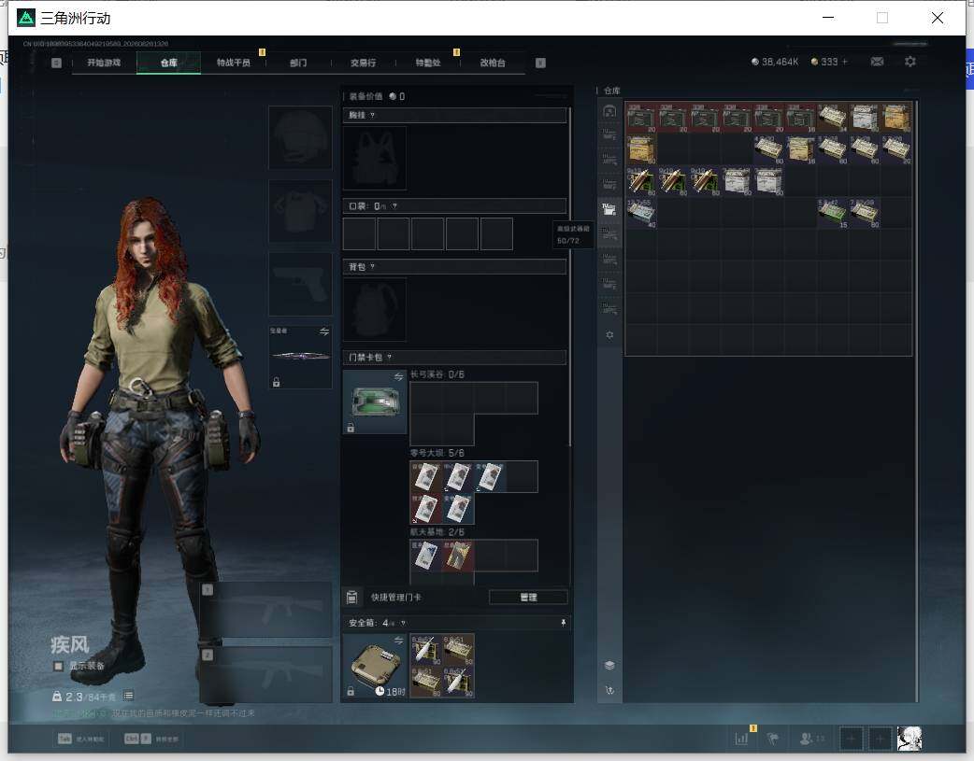Toggle the 显示装备 checkbox
The width and height of the screenshot is (974, 761).
(x=58, y=666)
